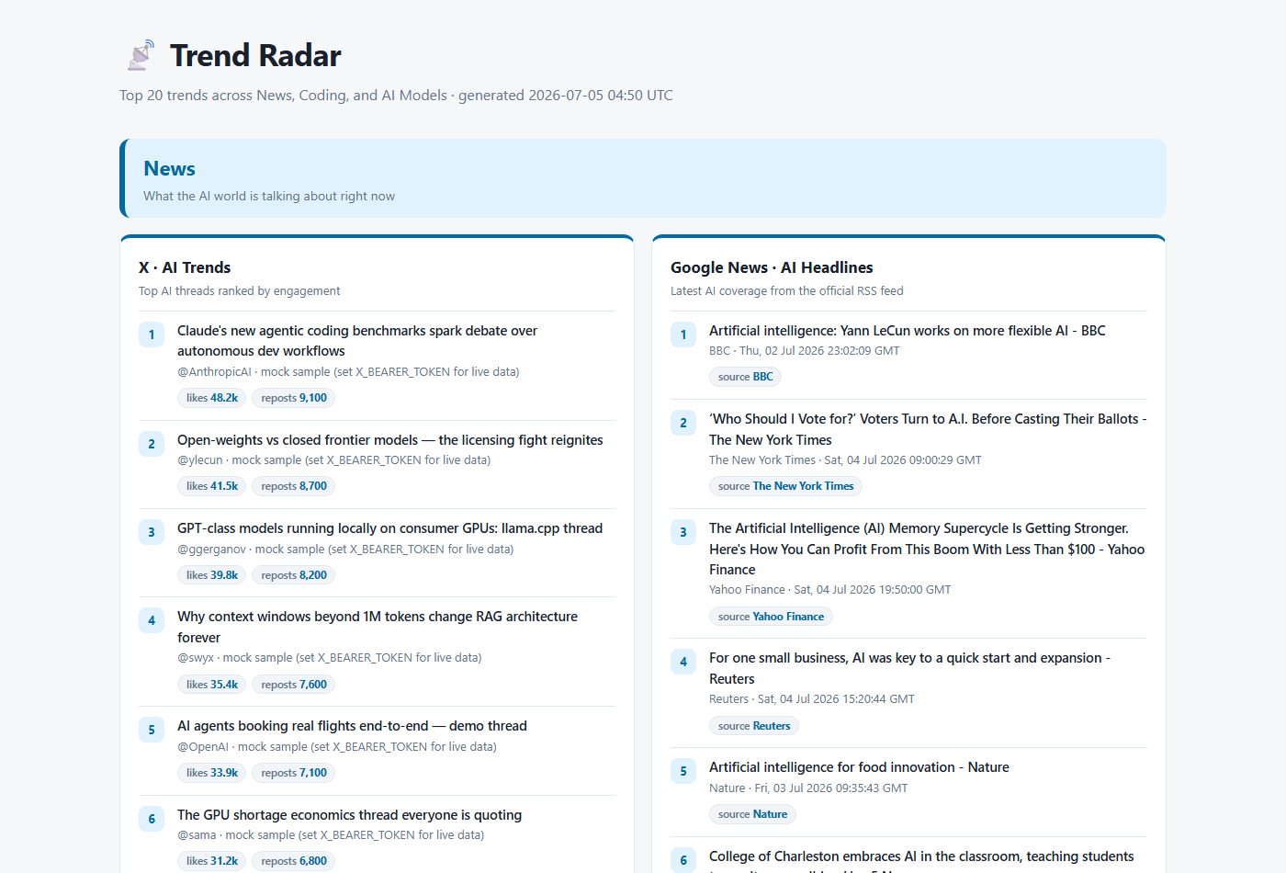
Task: Click the reposts 8,700 pill
Action: pyautogui.click(x=293, y=486)
